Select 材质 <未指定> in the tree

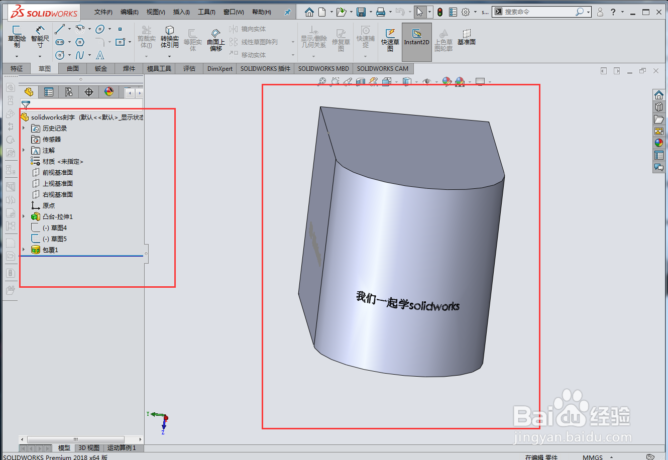pos(57,161)
